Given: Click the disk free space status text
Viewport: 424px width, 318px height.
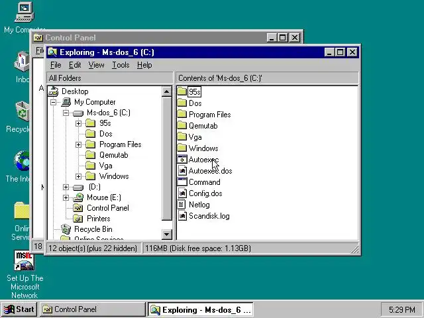Looking at the screenshot, I should point(198,248).
